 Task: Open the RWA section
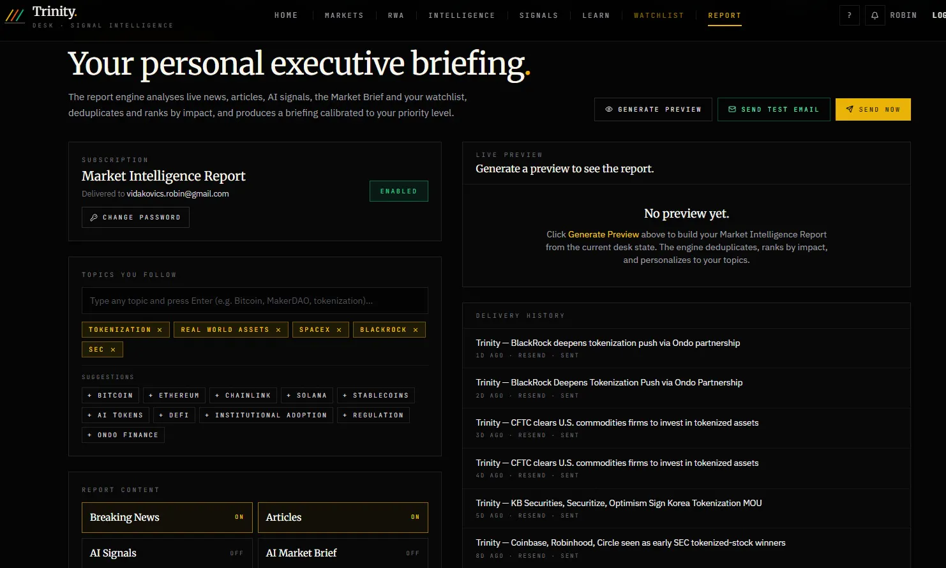pos(396,15)
